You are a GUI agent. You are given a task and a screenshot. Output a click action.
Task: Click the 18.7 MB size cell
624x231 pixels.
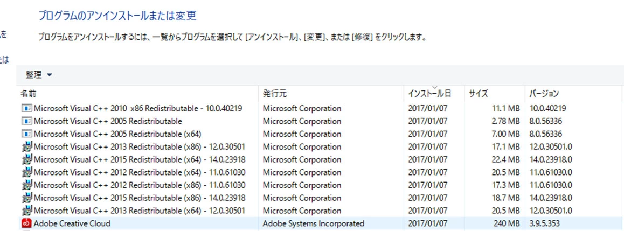506,198
